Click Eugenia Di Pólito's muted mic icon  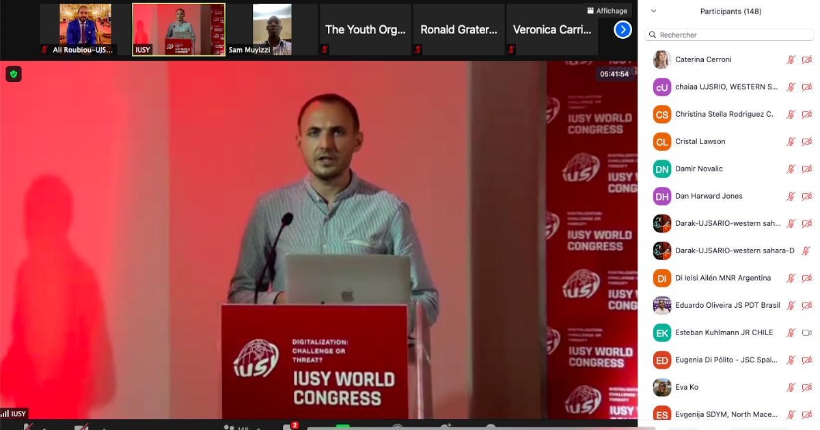791,360
